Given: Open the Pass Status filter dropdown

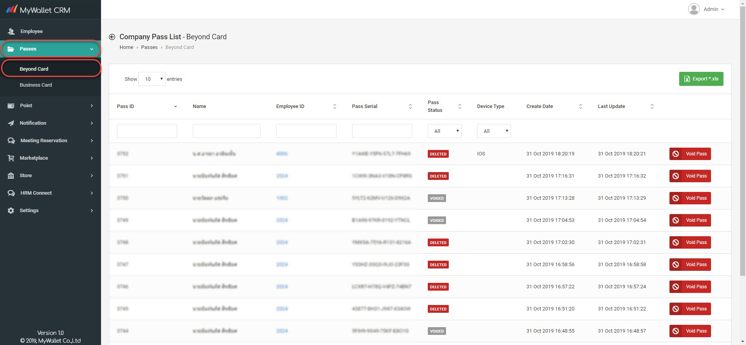Looking at the screenshot, I should click(444, 131).
